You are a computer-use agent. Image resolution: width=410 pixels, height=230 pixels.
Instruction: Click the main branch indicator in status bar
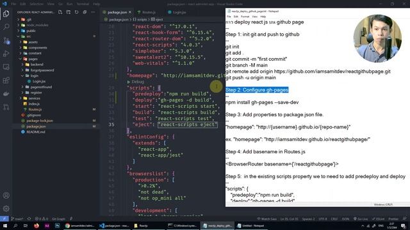pyautogui.click(x=17, y=218)
